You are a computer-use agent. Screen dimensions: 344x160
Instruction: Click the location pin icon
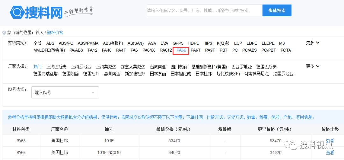tap(4, 33)
